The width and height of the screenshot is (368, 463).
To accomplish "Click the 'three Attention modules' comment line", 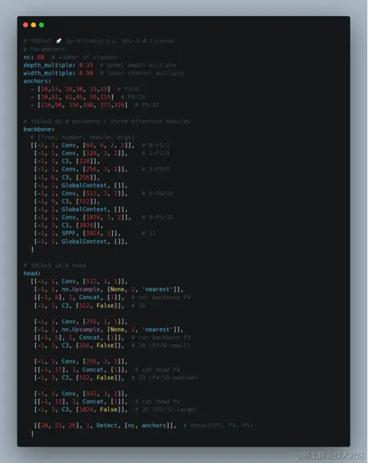I will 107,121.
